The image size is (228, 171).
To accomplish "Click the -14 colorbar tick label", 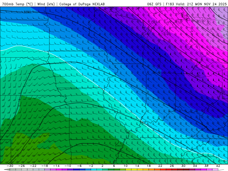I will click(x=56, y=166).
